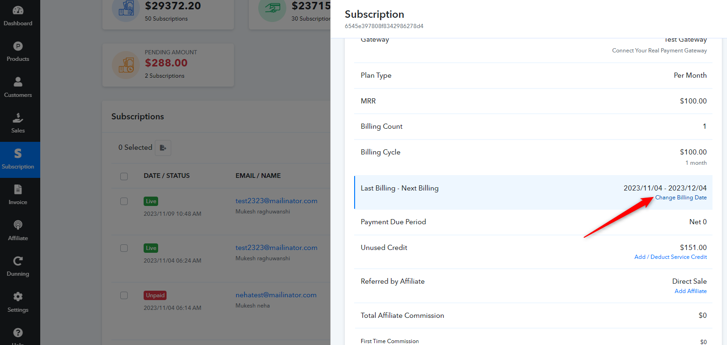
Task: Open Settings gear in sidebar
Action: click(18, 297)
